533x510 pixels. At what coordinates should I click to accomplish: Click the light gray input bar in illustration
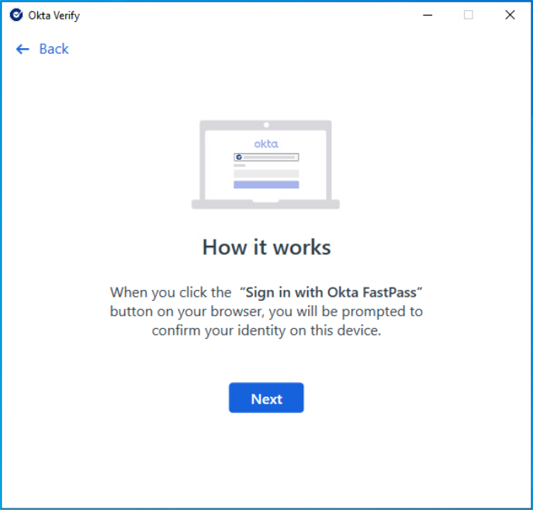(x=266, y=174)
